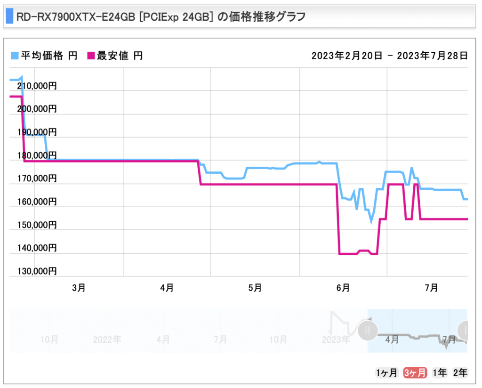Click the pink 最安値 legend square
The width and height of the screenshot is (482, 388).
coord(91,56)
